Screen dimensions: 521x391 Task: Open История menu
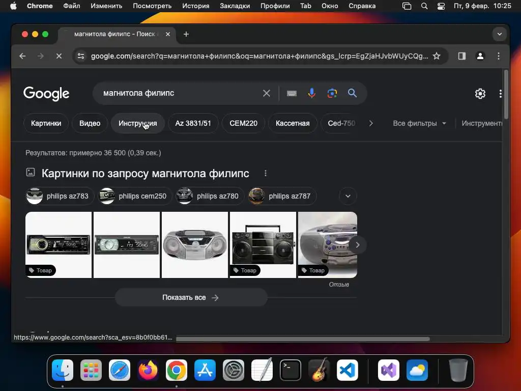click(x=196, y=6)
